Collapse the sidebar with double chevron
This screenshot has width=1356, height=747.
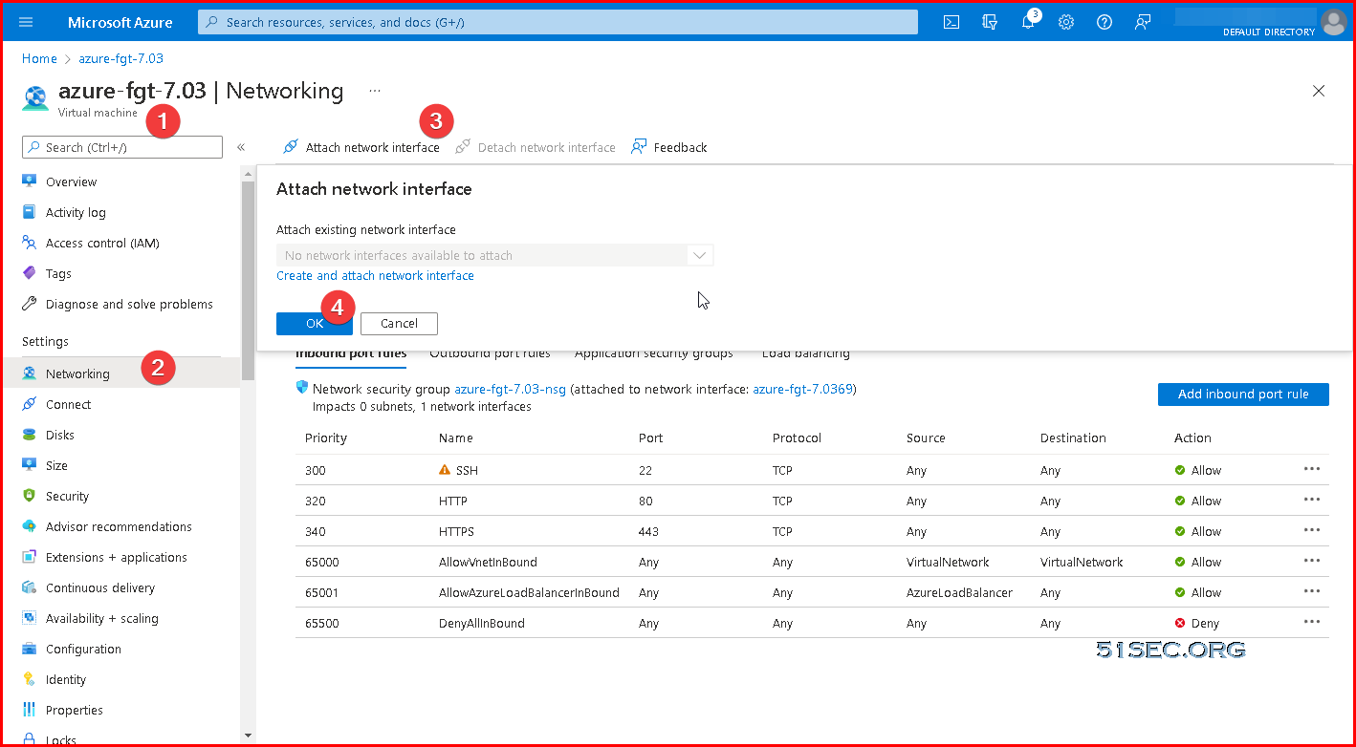(x=241, y=147)
